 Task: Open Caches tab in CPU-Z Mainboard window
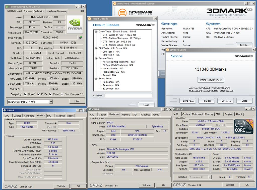[103, 115]
